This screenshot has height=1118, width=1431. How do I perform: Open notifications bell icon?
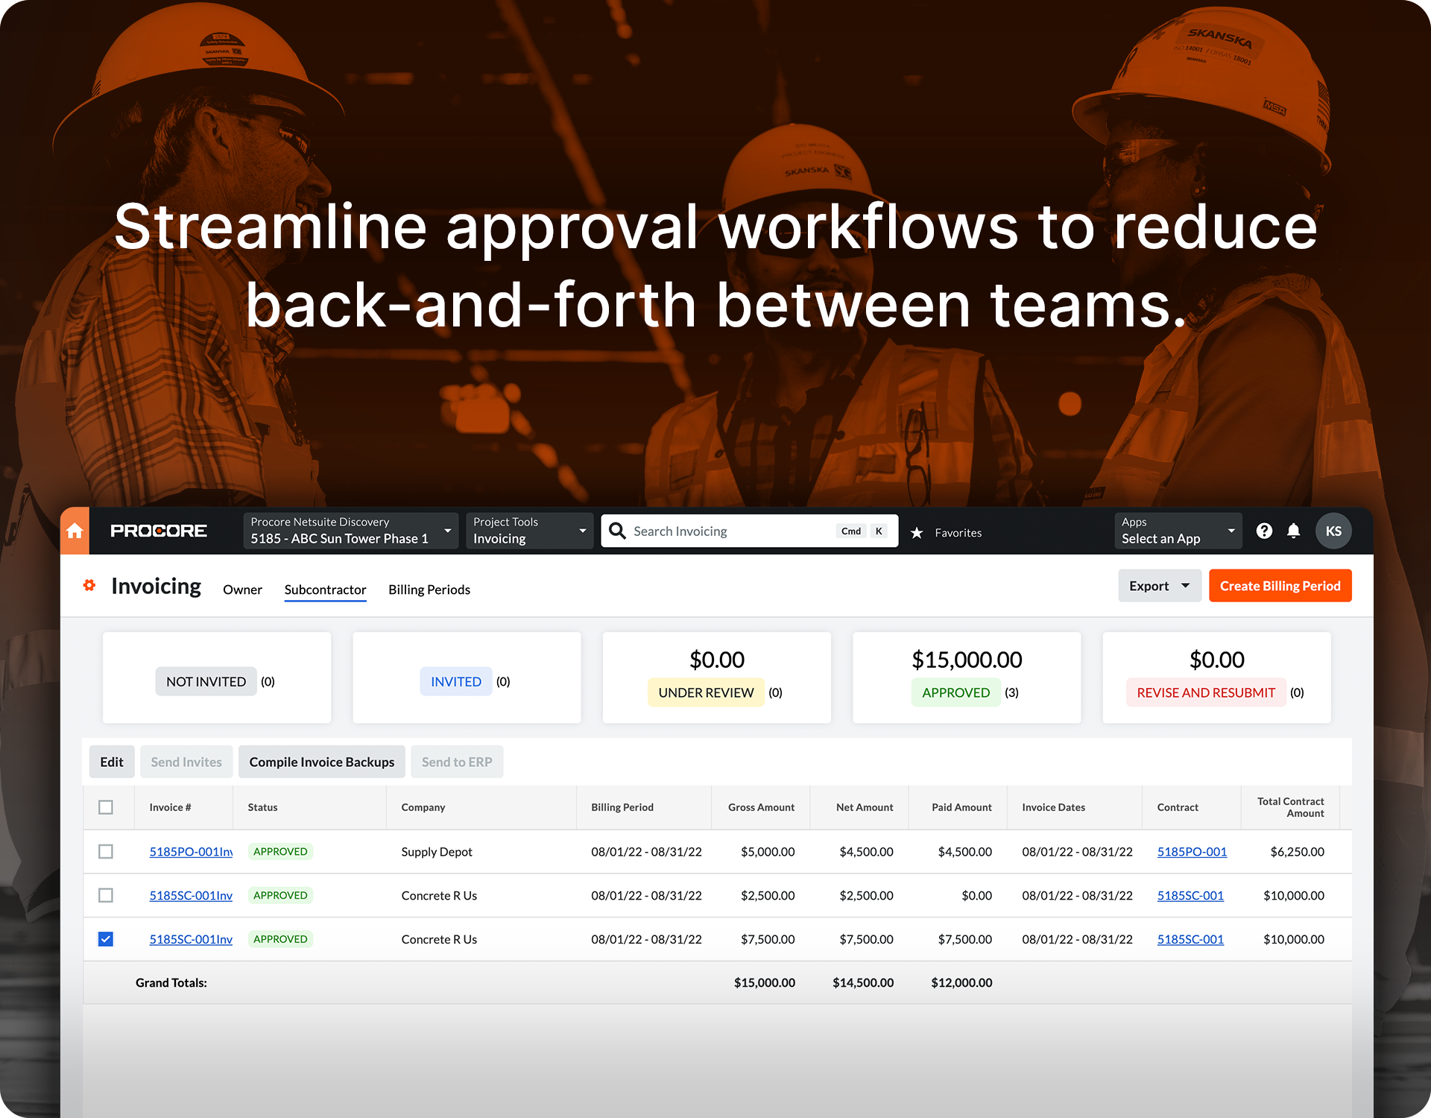1294,531
